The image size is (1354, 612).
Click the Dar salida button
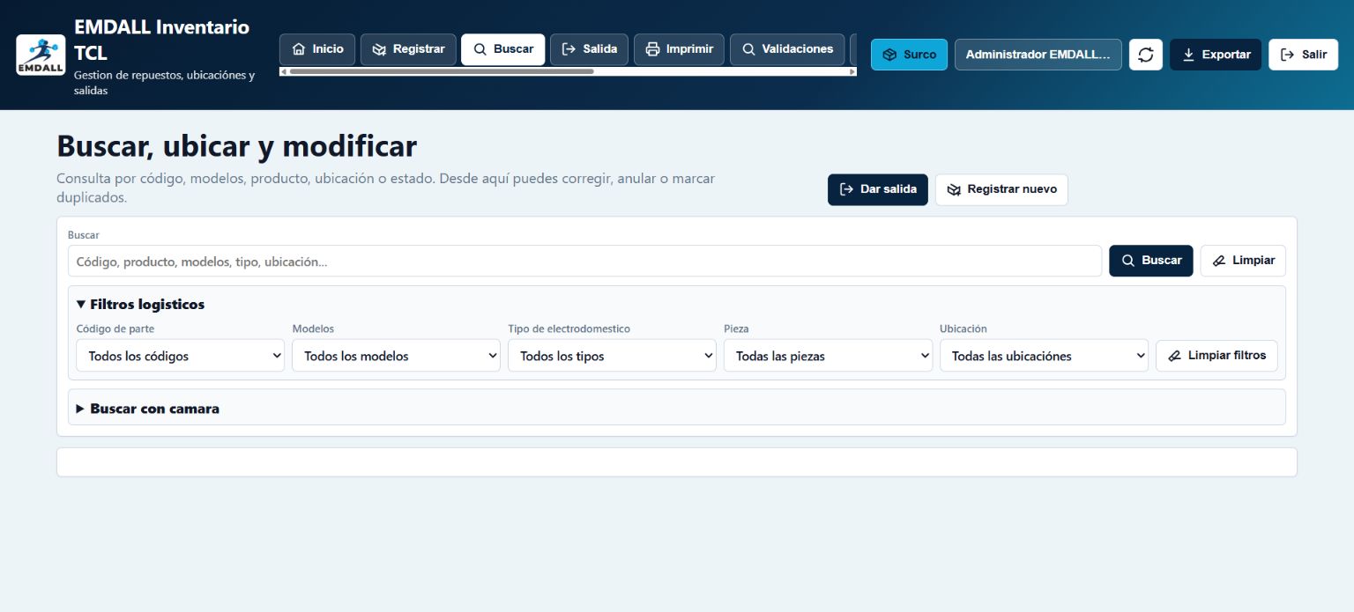877,189
